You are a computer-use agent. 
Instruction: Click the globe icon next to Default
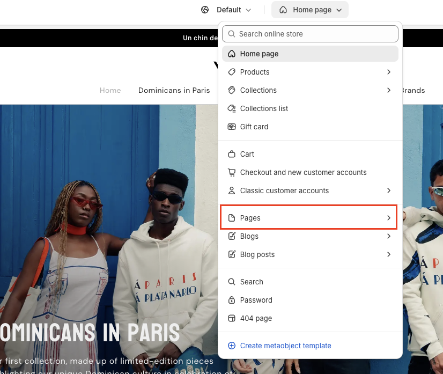point(205,10)
